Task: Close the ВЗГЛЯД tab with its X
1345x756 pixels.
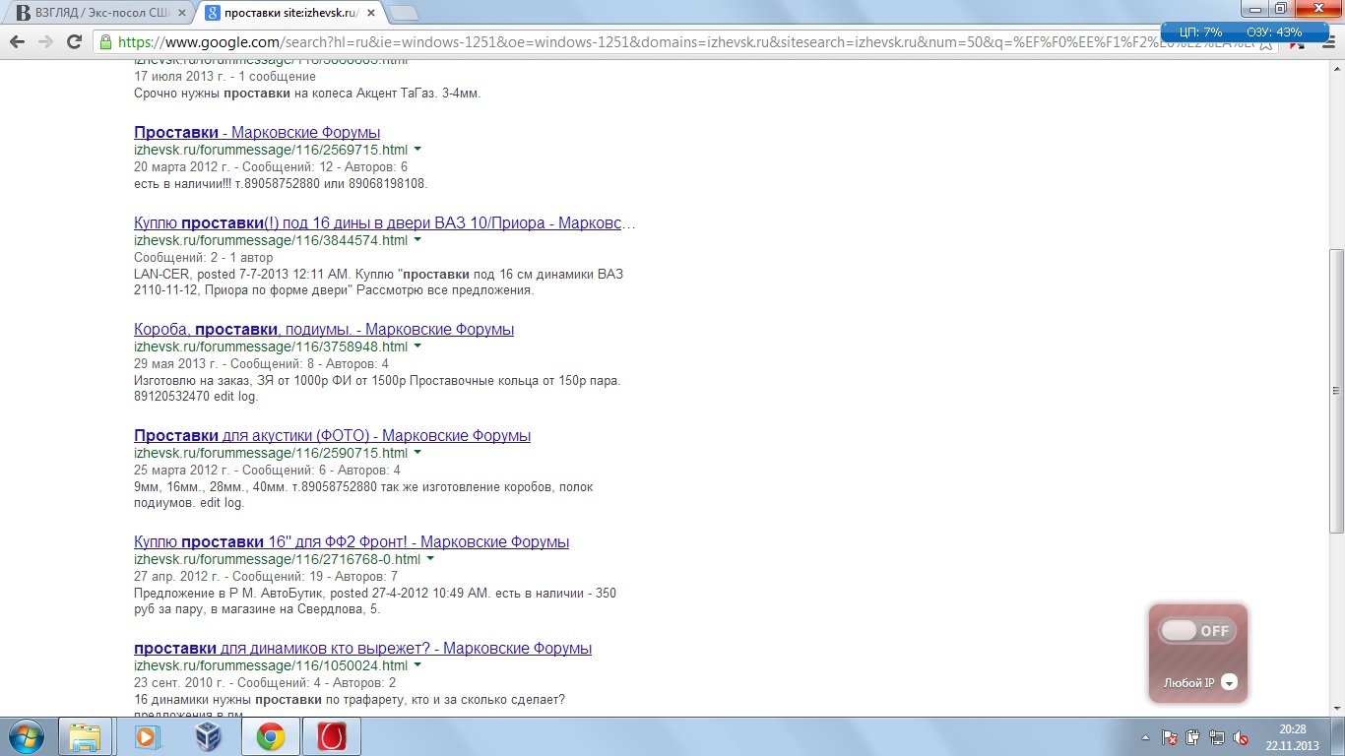Action: pyautogui.click(x=181, y=13)
